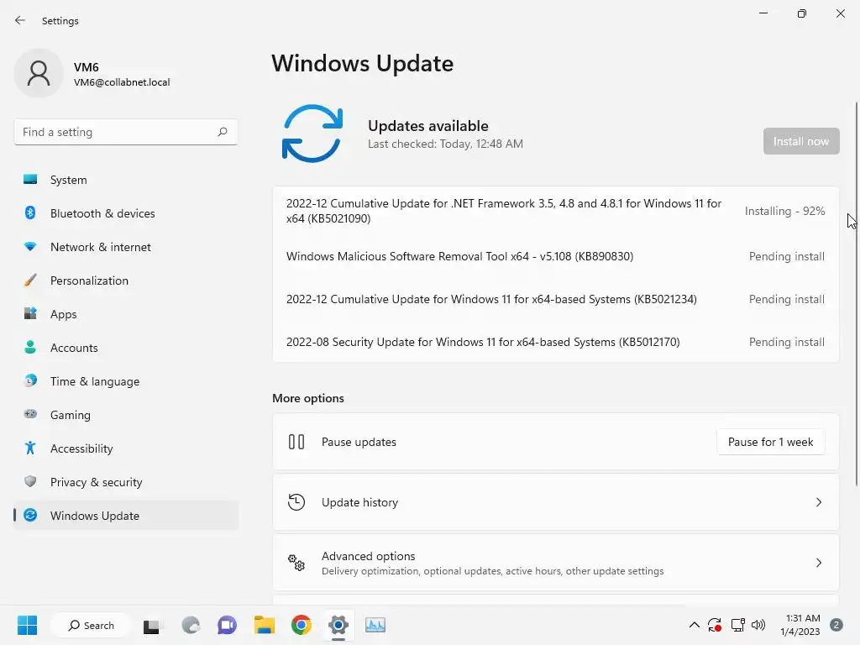Click Pause for 1 week button
Screen dimensions: 860x645
770,442
